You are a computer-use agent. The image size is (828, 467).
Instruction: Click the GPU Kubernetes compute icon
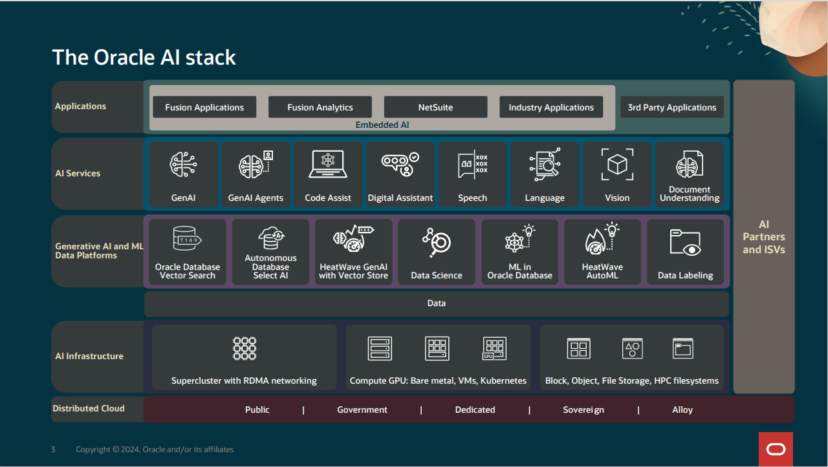(495, 348)
